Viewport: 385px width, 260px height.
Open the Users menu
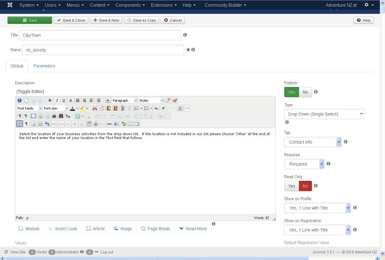pos(53,5)
